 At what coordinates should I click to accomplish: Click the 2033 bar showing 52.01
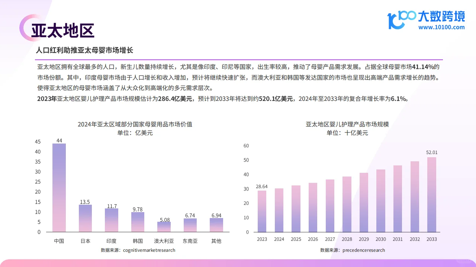(432, 195)
